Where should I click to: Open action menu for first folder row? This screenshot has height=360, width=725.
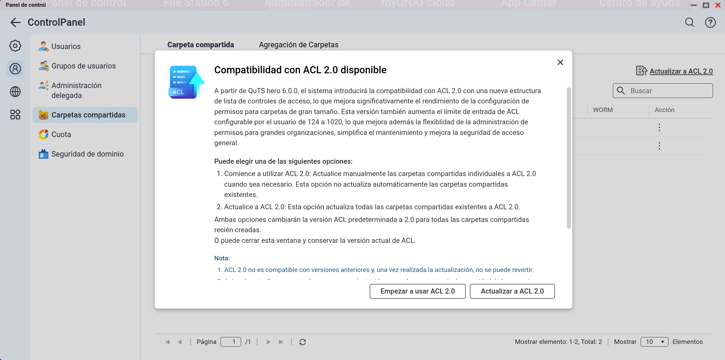[x=659, y=127]
